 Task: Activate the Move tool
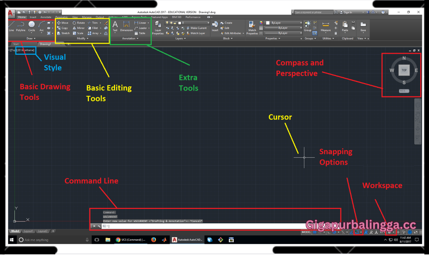point(63,23)
